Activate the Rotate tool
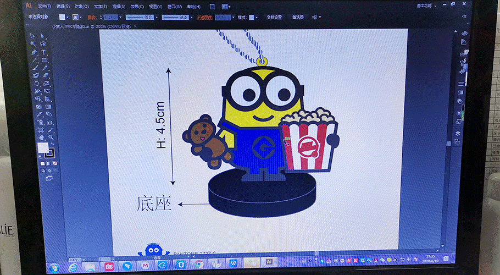 [x=37, y=84]
